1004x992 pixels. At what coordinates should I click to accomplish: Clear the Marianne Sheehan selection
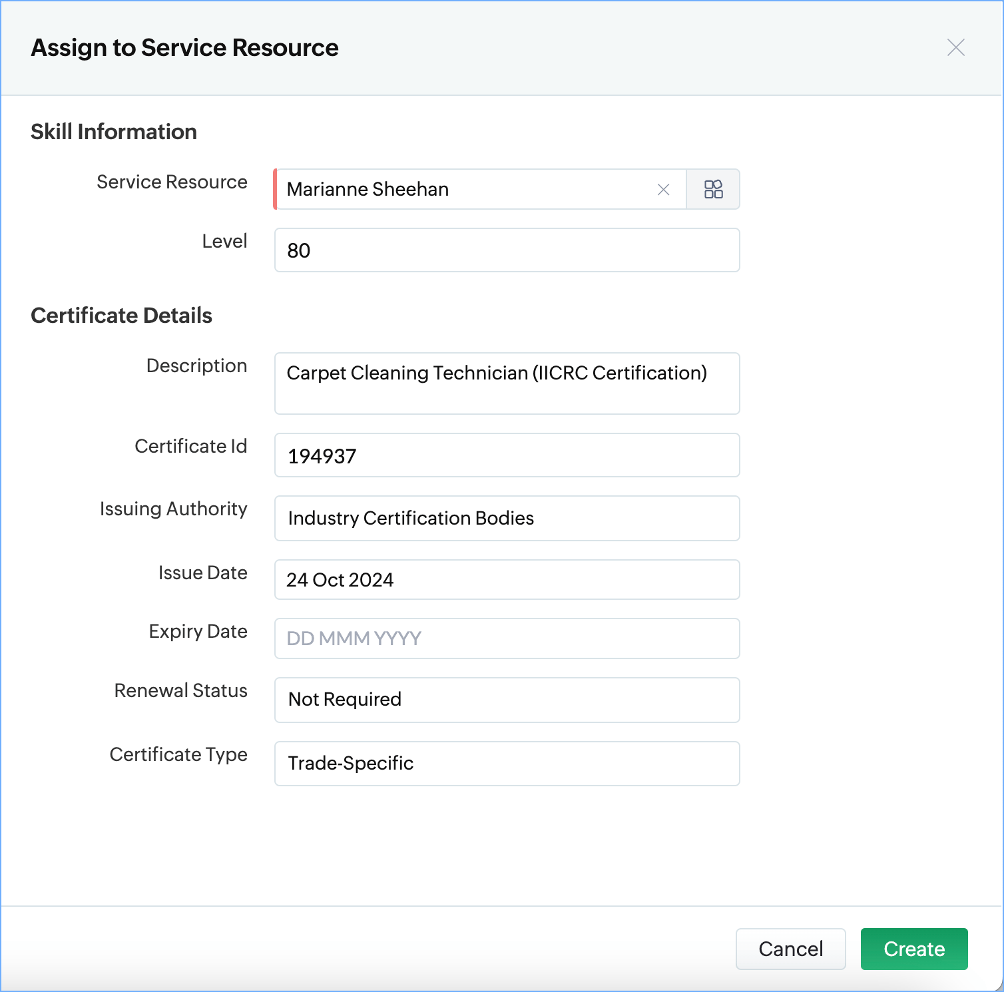[663, 190]
